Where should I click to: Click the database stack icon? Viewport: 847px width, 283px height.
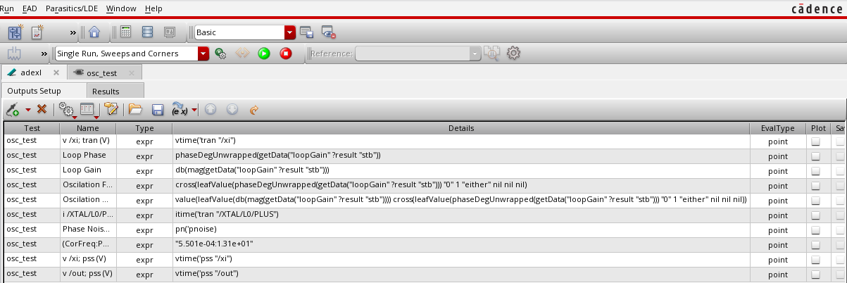coord(148,32)
